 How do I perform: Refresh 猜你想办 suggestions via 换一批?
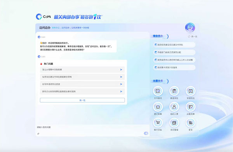[193, 37]
